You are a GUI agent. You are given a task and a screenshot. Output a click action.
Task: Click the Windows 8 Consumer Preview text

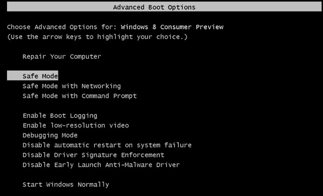(172, 27)
